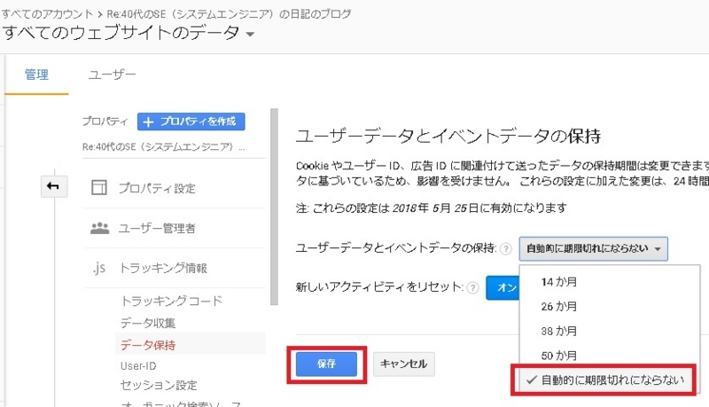Switch to the ユーザー tab

point(113,74)
